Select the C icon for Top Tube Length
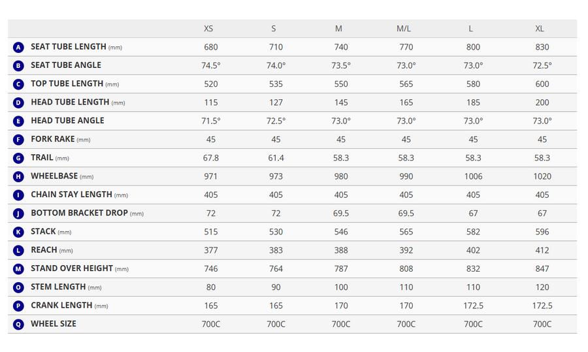The width and height of the screenshot is (588, 352). (18, 84)
